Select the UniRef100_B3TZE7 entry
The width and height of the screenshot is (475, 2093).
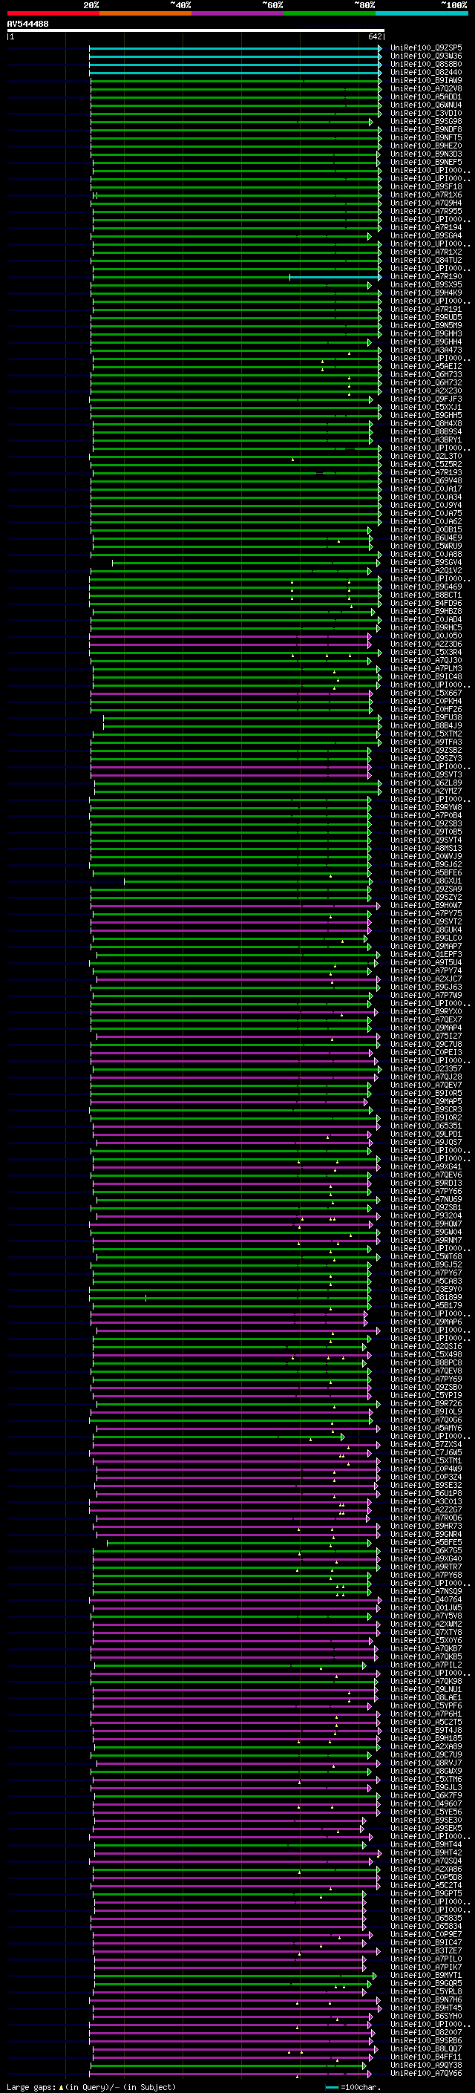point(426,1950)
